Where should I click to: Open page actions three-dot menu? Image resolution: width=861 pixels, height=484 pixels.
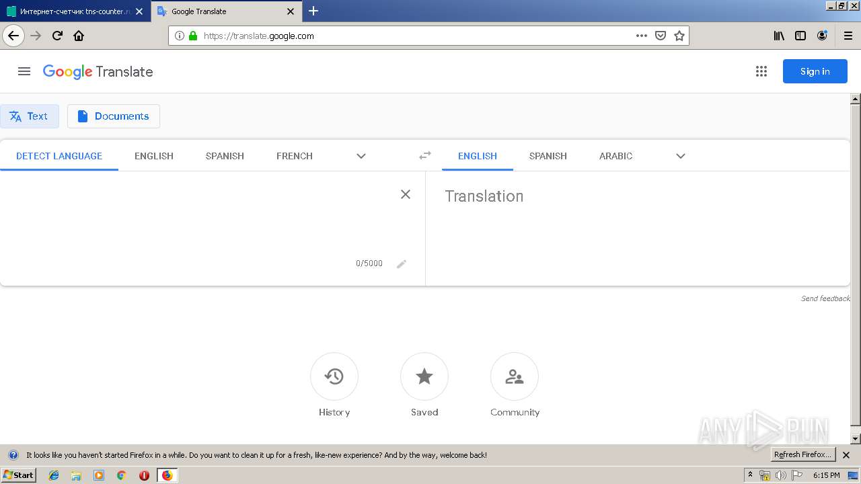pyautogui.click(x=642, y=36)
